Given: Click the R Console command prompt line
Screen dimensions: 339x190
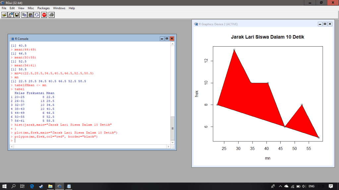Looking at the screenshot, I should point(89,141).
